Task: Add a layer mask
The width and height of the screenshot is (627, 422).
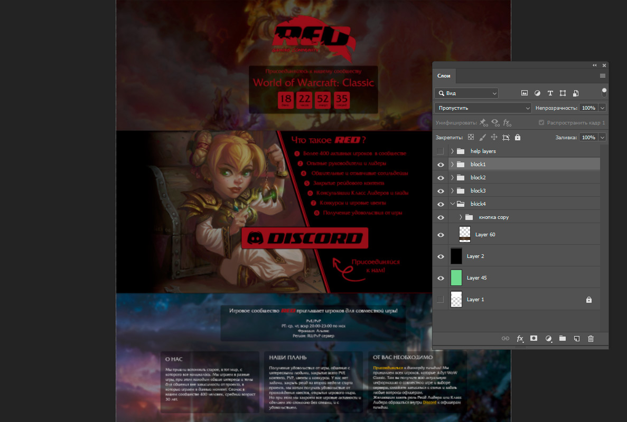Action: click(534, 338)
